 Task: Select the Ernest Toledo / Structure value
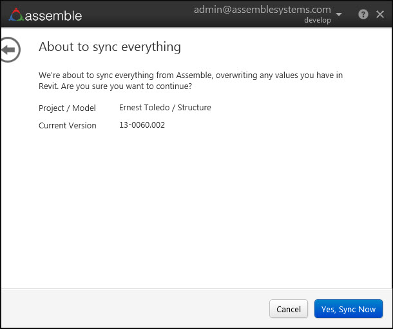(x=165, y=108)
